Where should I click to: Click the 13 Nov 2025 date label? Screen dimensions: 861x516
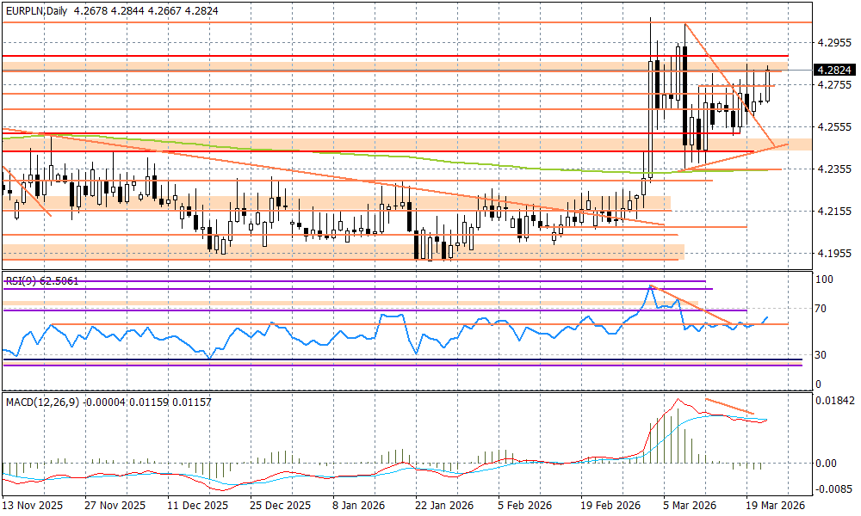pos(34,506)
